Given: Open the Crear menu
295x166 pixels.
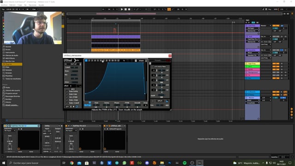Looking at the screenshot, I should (20, 5).
